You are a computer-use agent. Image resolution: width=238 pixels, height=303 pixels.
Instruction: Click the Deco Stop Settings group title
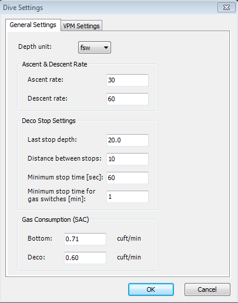coord(49,121)
